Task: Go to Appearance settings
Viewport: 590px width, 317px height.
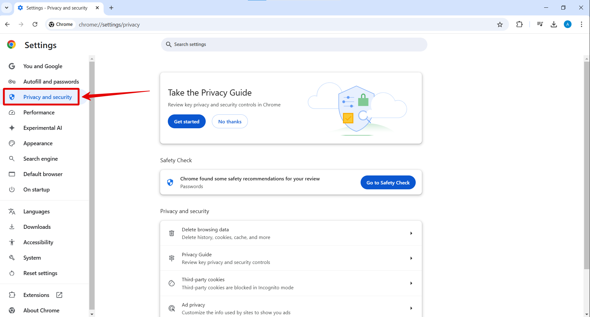Action: pos(38,143)
